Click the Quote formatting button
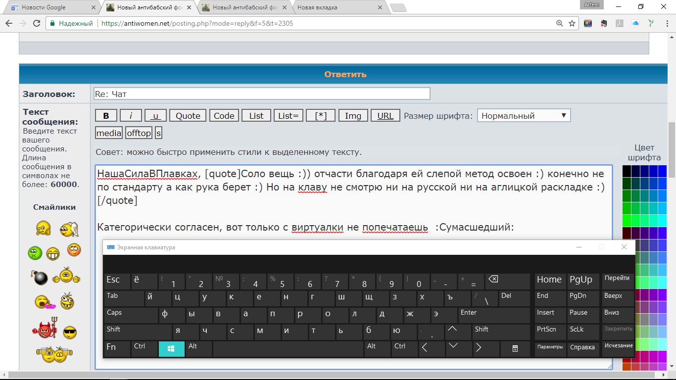The height and width of the screenshot is (380, 676). (x=188, y=116)
